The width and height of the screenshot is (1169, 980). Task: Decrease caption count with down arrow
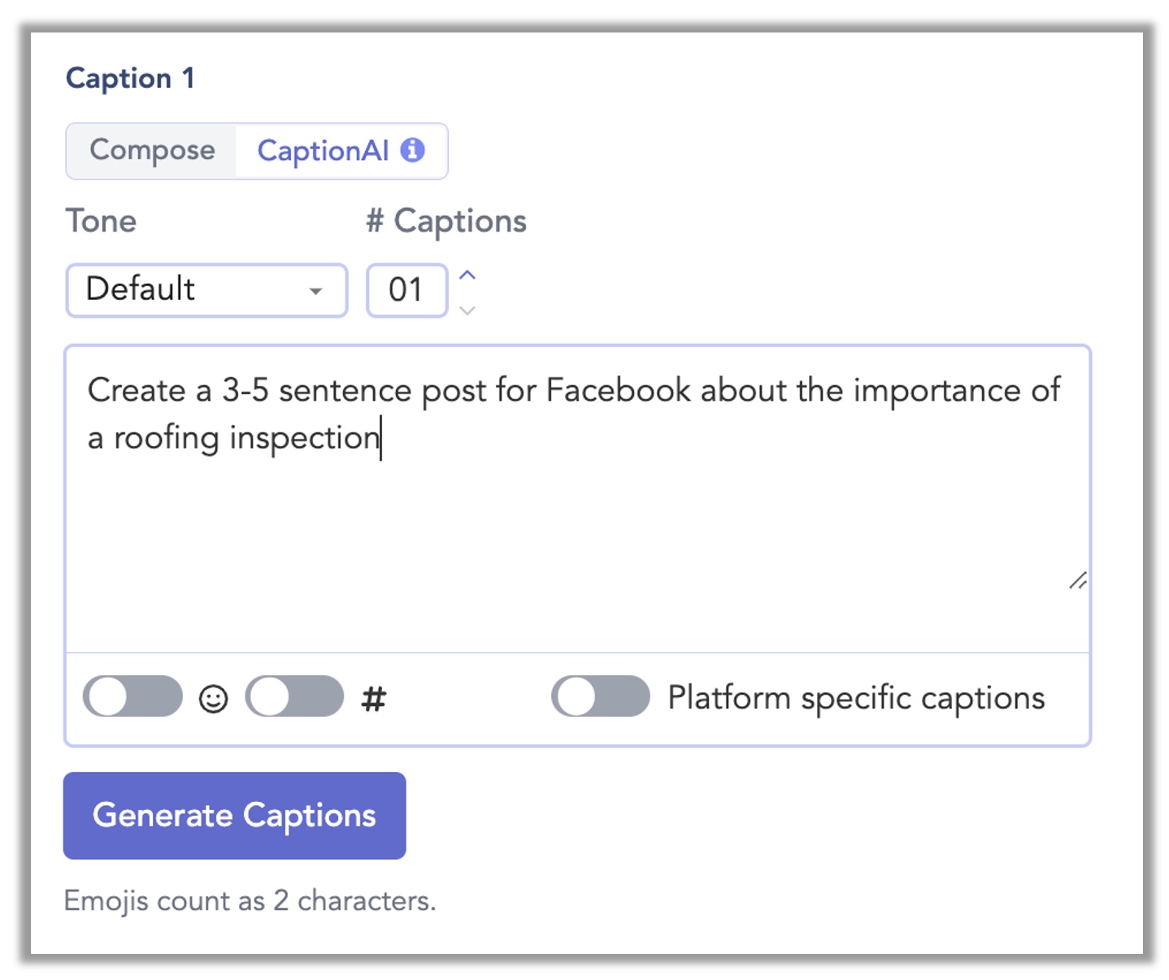(467, 310)
